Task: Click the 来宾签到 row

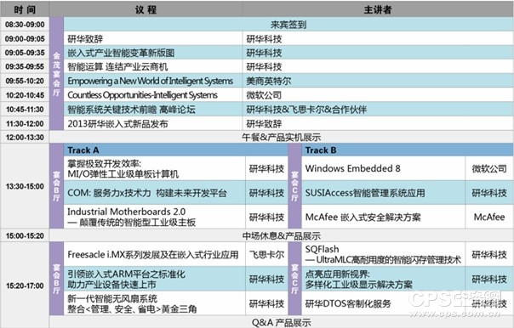Action: click(288, 25)
